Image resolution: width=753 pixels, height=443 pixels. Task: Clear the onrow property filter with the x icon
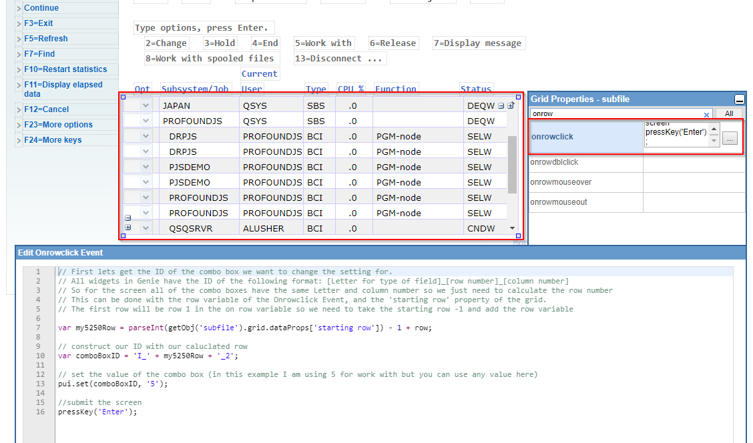(707, 113)
